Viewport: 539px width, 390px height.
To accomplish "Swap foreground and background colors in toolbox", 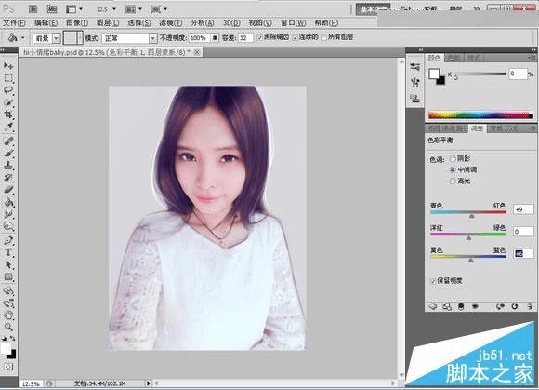I will point(12,339).
